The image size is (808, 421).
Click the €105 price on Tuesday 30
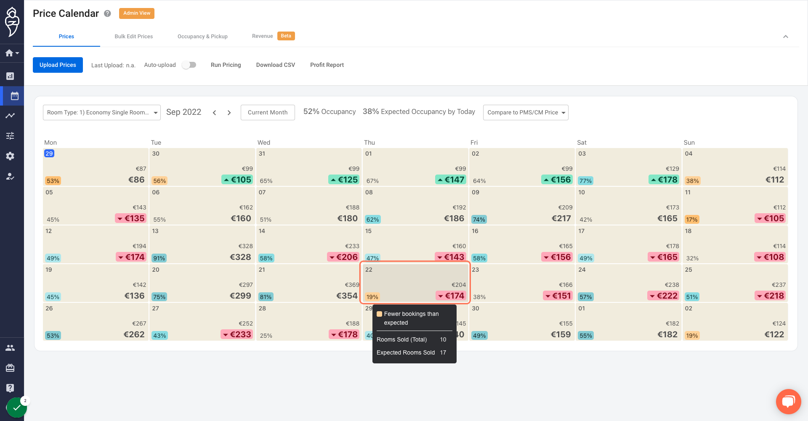[237, 180]
